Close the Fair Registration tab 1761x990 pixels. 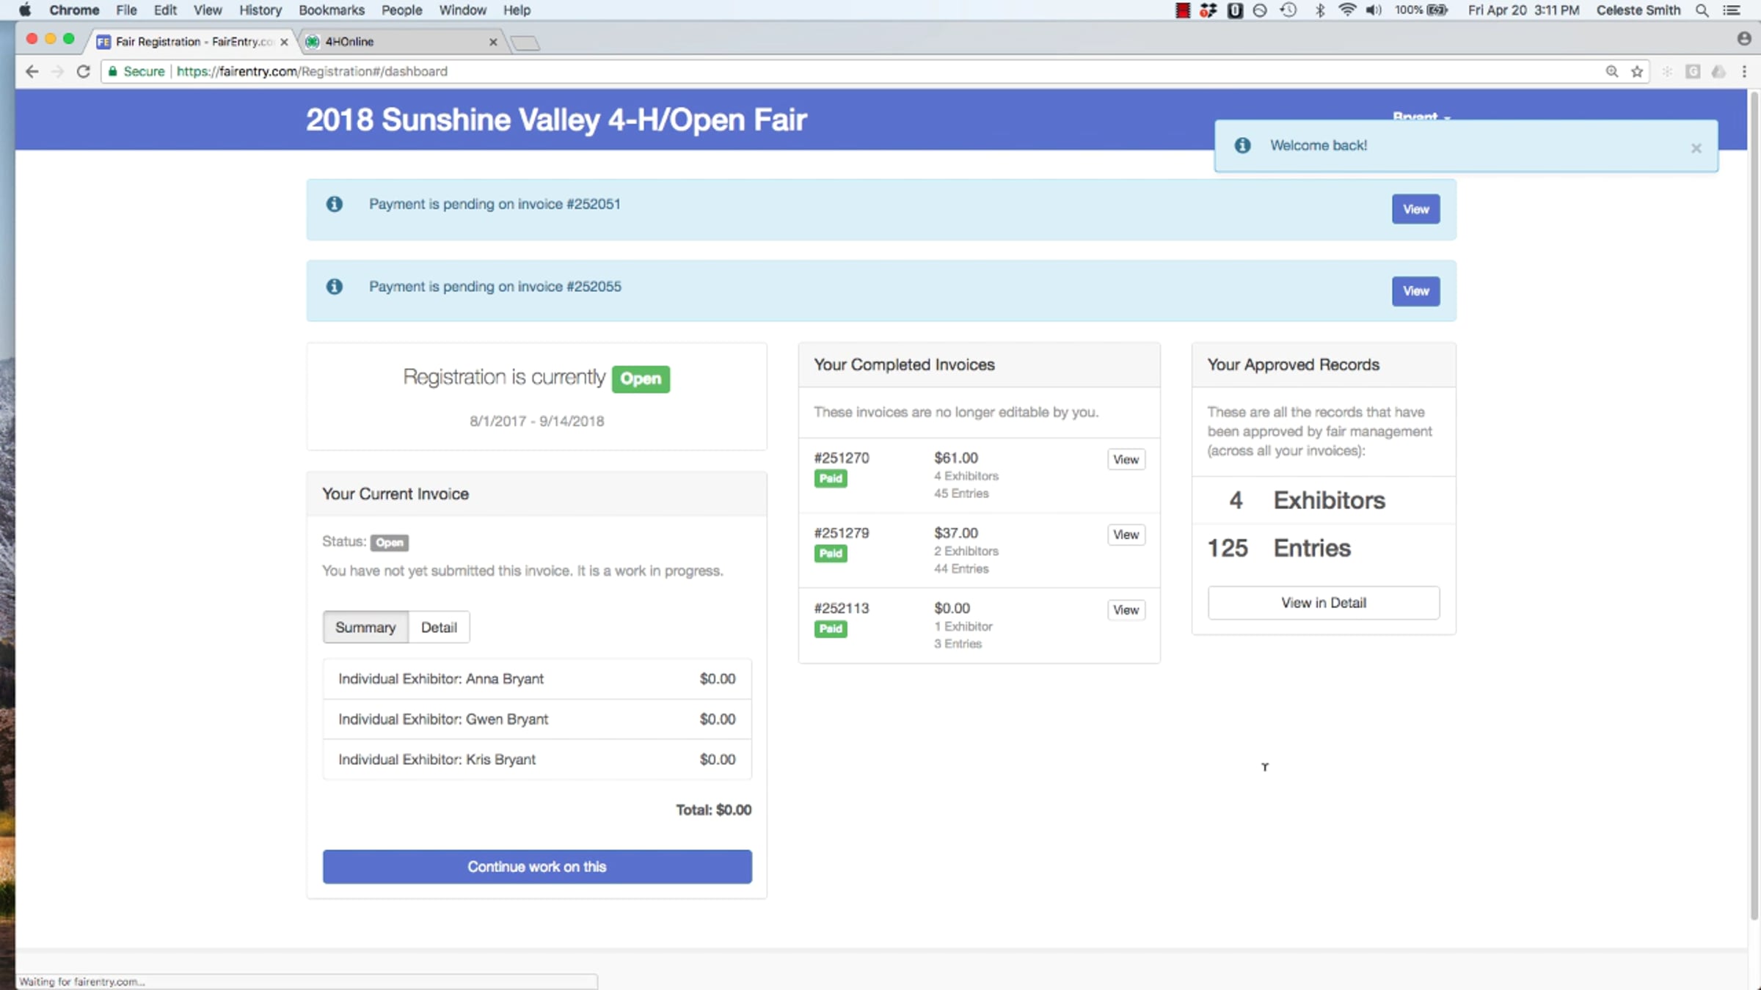pyautogui.click(x=284, y=42)
